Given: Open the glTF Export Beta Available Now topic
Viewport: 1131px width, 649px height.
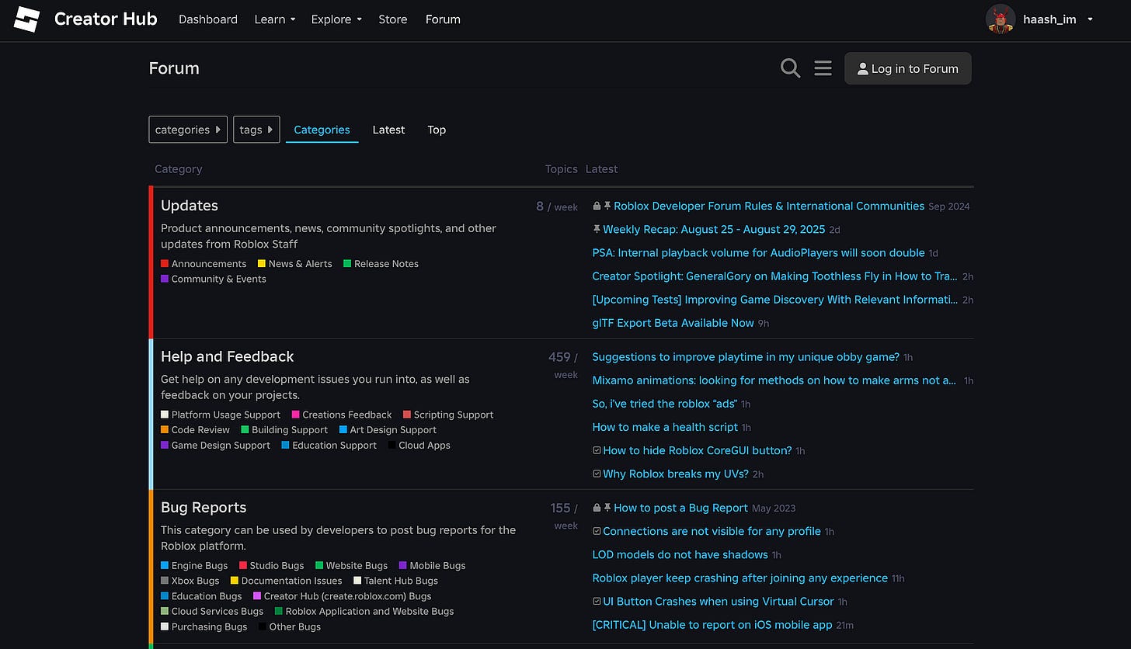Looking at the screenshot, I should click(673, 323).
